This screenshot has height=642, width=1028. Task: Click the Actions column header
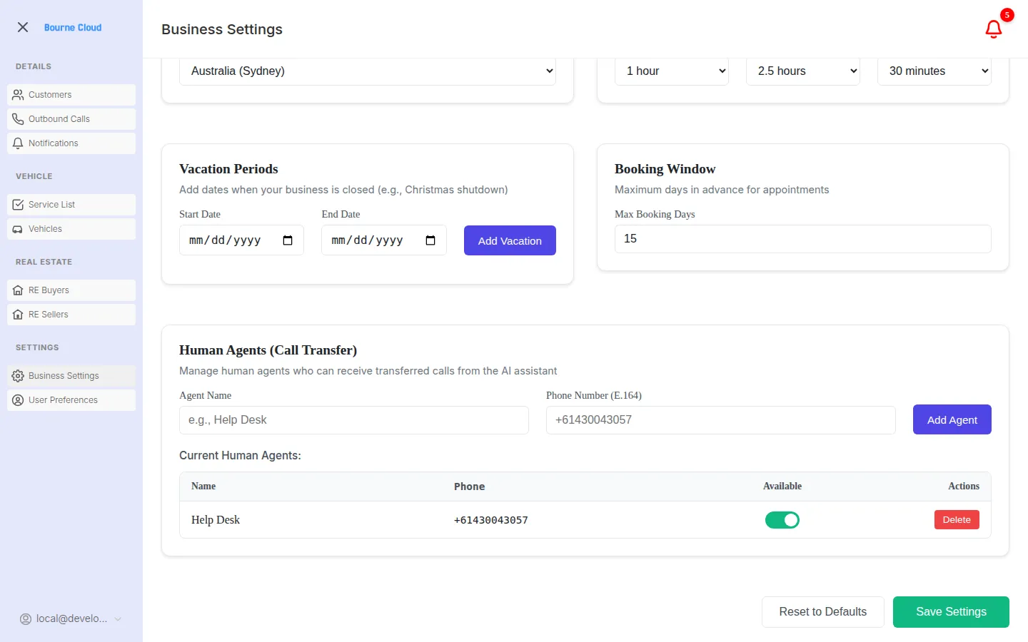point(964,486)
